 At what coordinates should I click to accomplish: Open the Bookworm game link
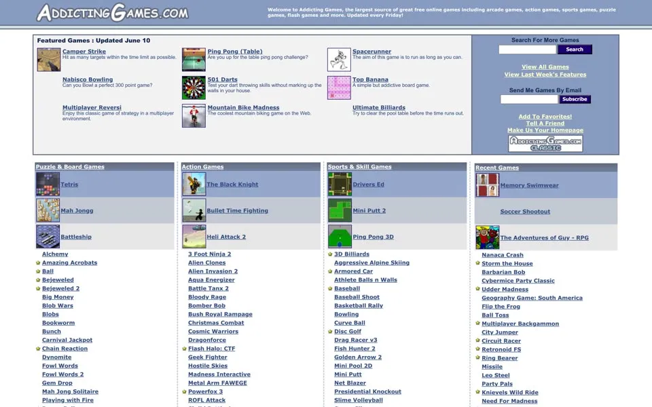pos(58,323)
